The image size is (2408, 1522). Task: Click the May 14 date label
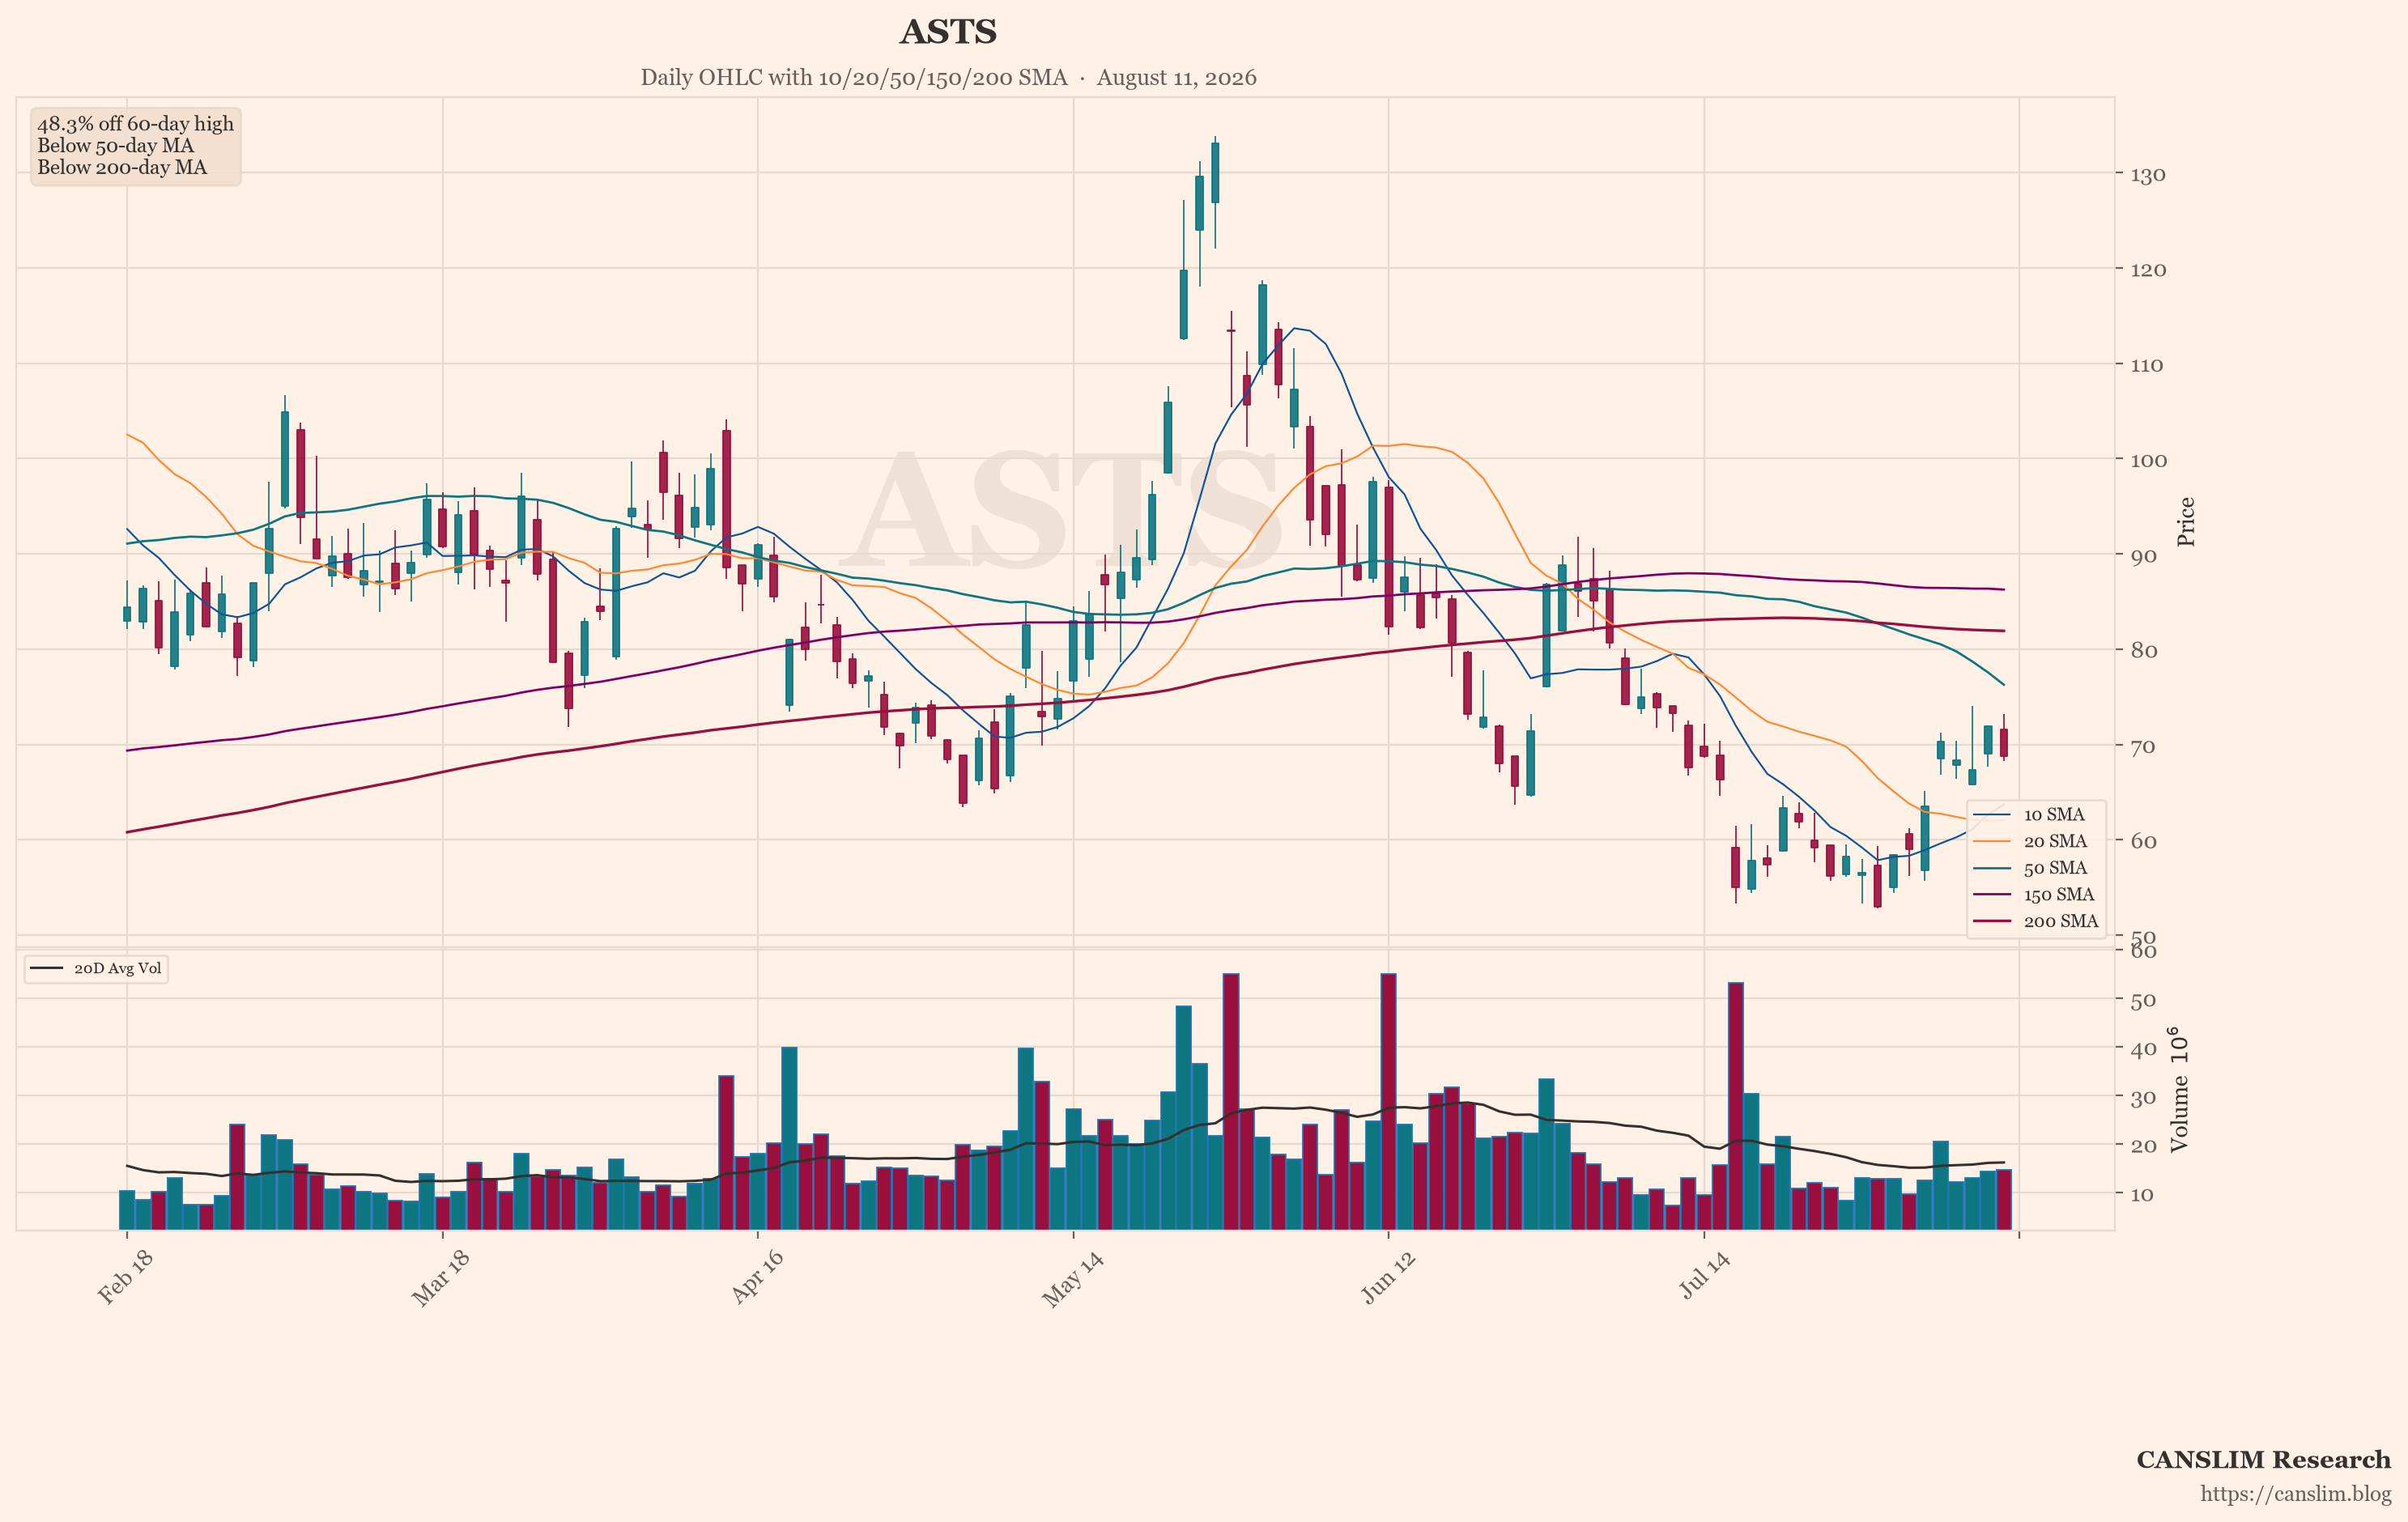(1072, 1278)
